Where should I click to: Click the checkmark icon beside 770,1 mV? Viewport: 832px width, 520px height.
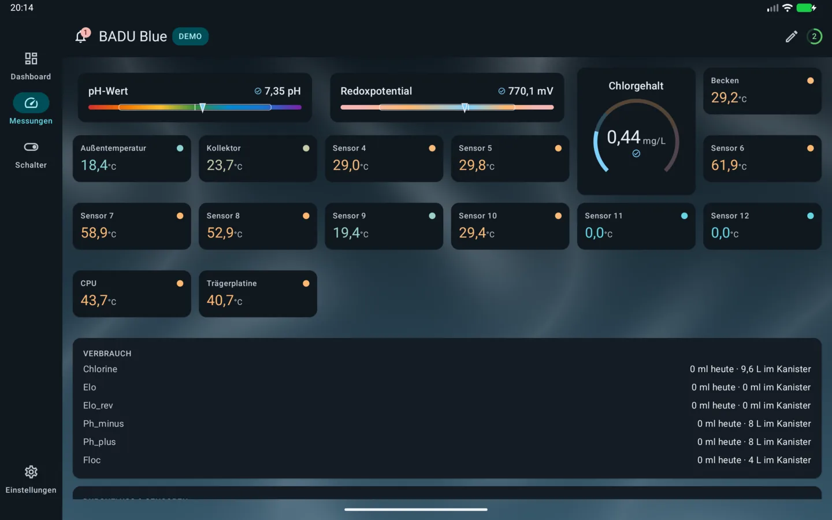[502, 91]
